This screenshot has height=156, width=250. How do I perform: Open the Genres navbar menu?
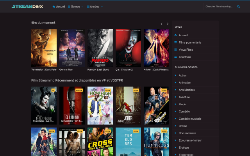pos(75,7)
